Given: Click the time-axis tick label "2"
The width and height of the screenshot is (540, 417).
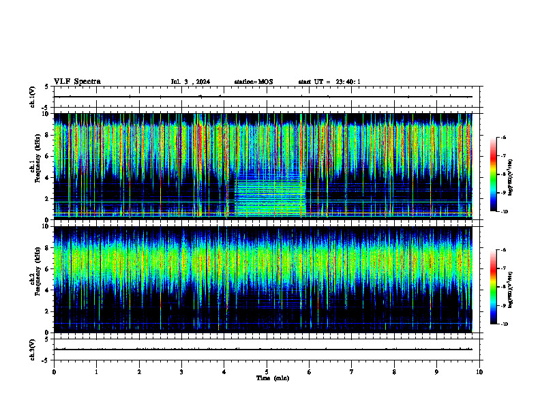Looking at the screenshot, I should pos(139,372).
